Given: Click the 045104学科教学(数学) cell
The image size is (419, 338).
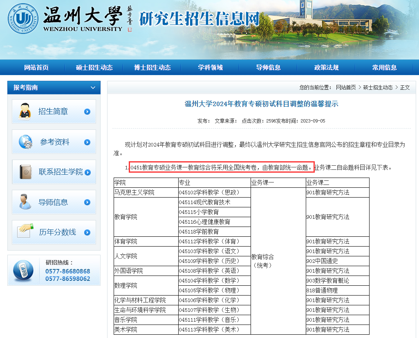Looking at the screenshot, I should (215, 280).
